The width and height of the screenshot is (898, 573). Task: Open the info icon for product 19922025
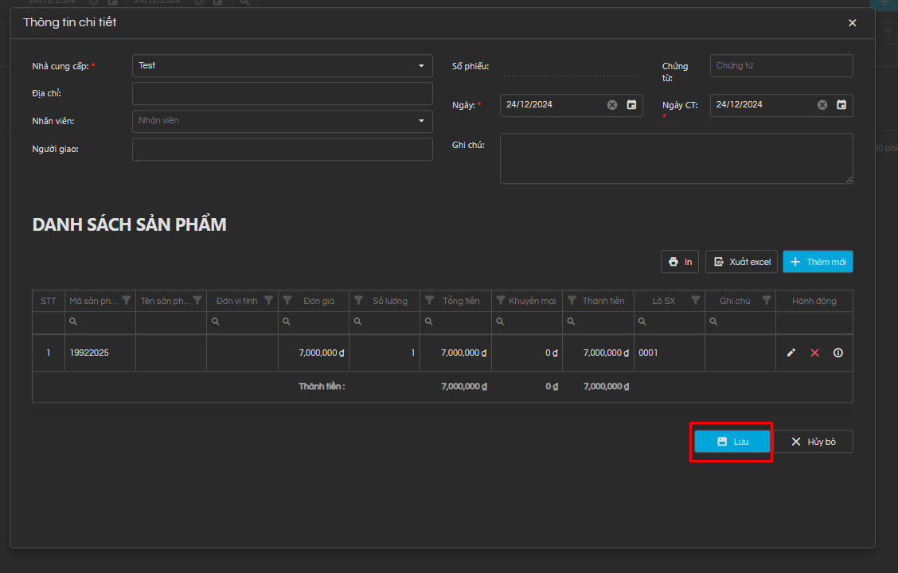(837, 353)
